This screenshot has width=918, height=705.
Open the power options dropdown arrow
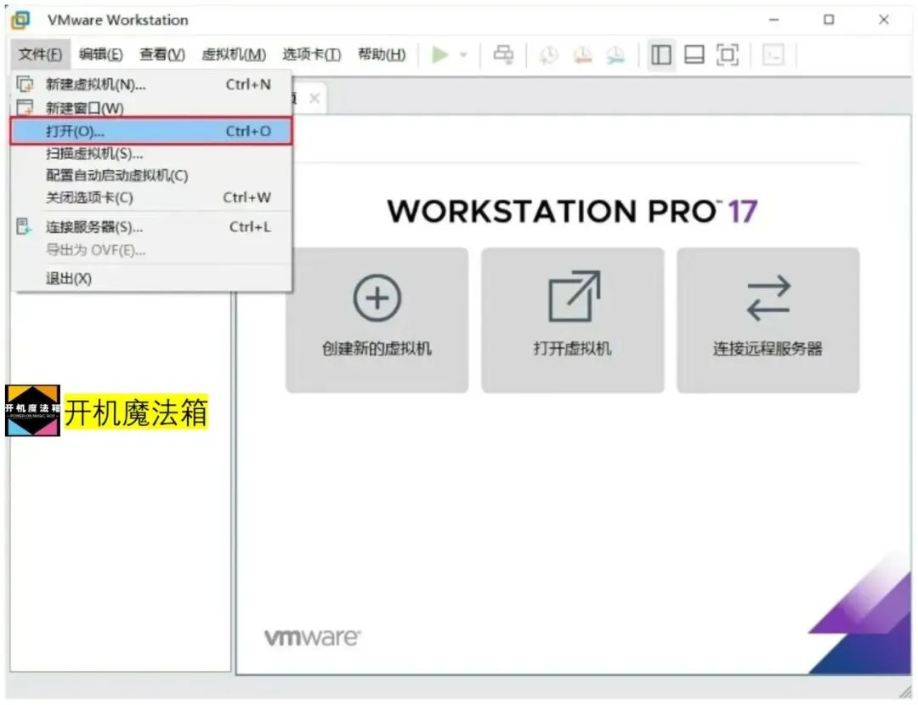click(464, 55)
